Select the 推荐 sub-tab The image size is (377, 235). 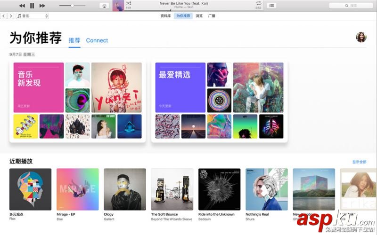[74, 40]
